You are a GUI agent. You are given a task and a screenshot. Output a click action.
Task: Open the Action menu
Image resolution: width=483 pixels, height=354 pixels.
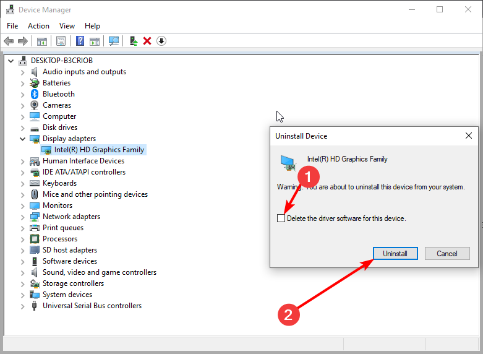(x=38, y=26)
